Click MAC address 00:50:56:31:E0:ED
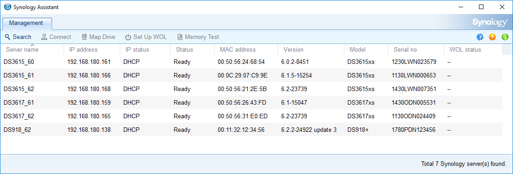The image size is (513, 174). [x=243, y=116]
